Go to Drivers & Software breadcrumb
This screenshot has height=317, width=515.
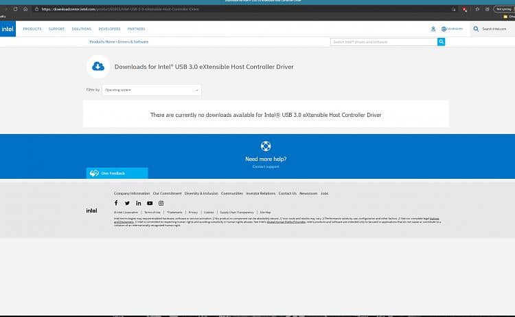133,42
